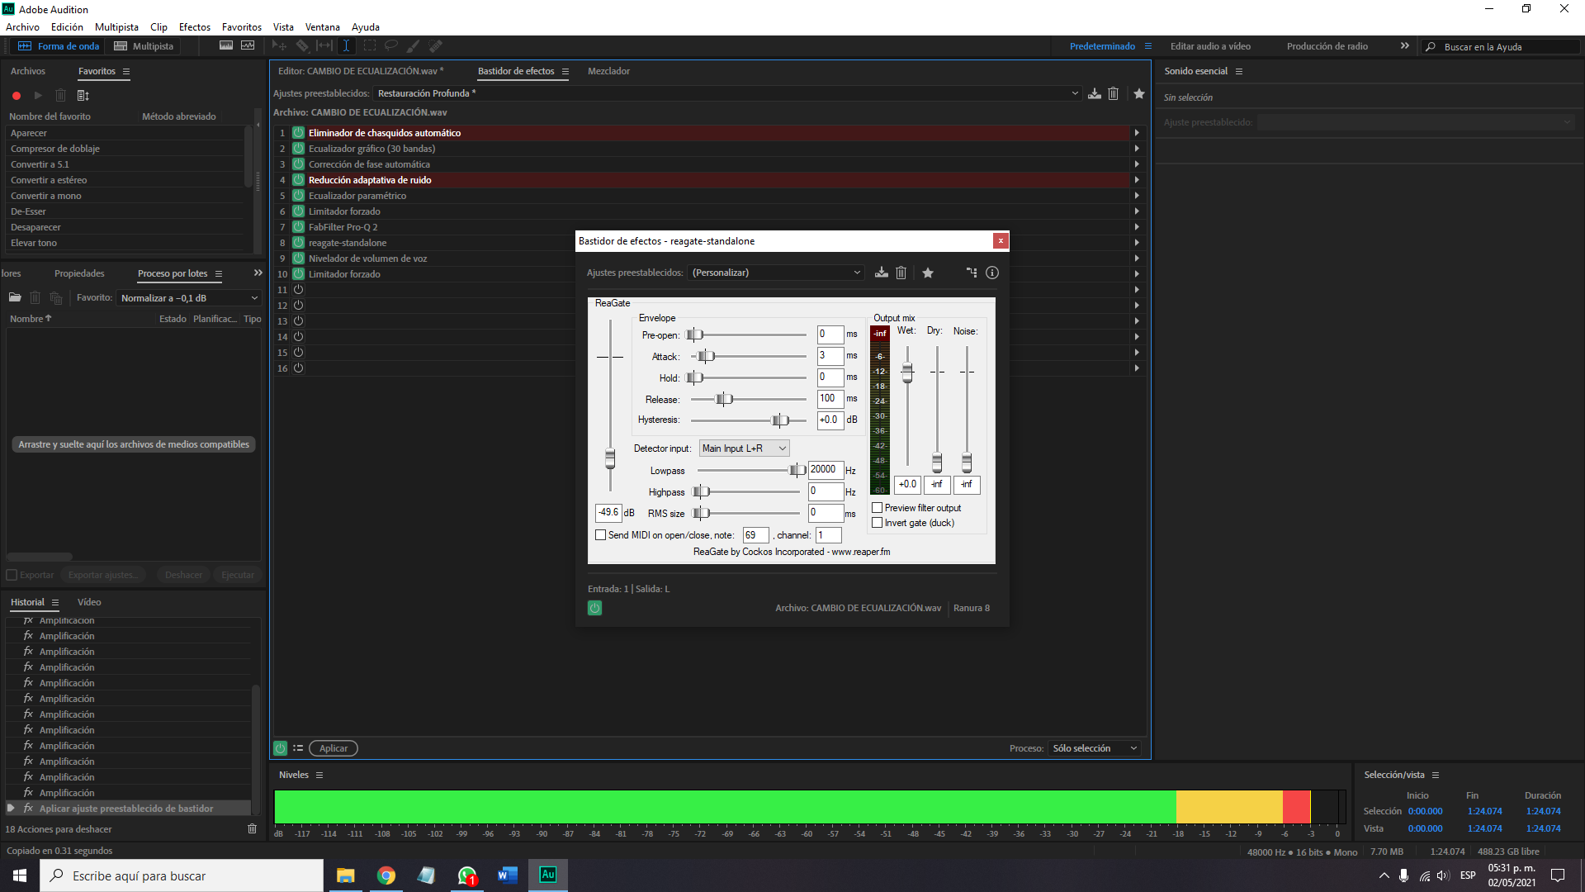Image resolution: width=1585 pixels, height=892 pixels.
Task: Expand Favorito Normalizar a -0,1 dB dropdown
Action: (x=189, y=298)
